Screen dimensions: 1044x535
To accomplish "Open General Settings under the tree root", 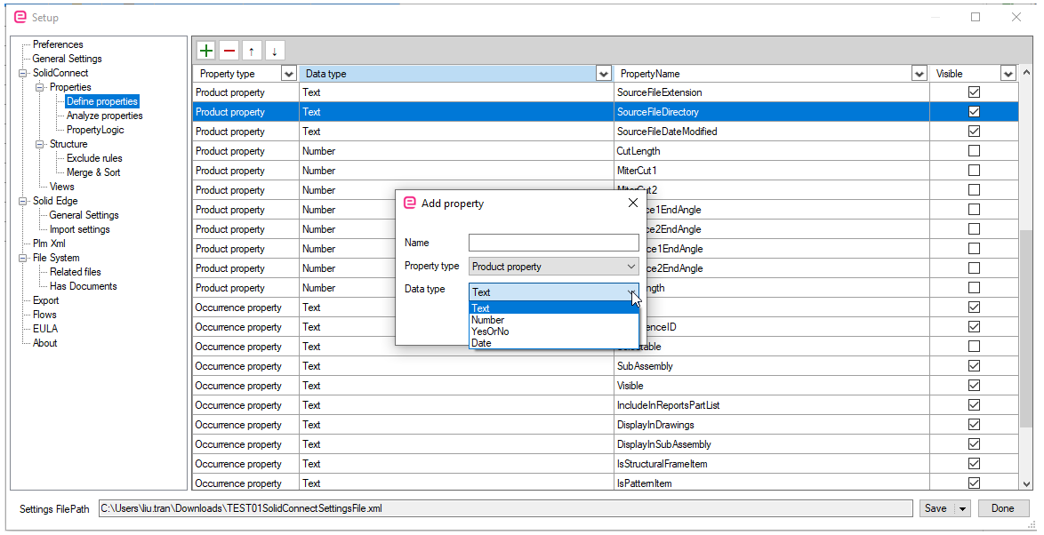I will coord(67,59).
